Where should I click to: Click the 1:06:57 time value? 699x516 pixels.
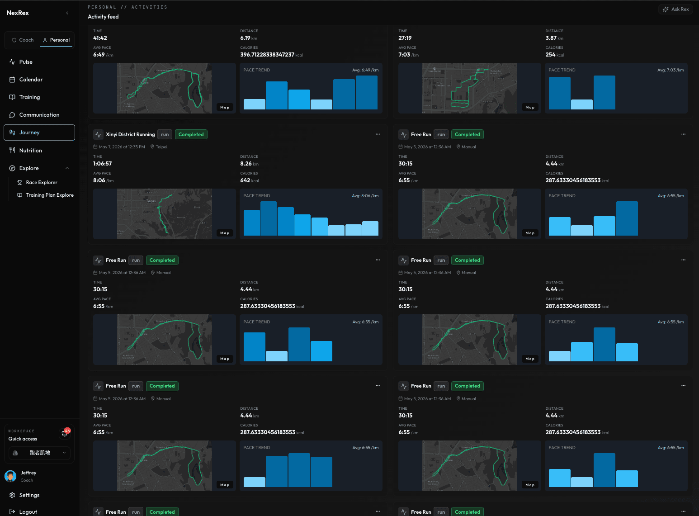click(x=103, y=164)
